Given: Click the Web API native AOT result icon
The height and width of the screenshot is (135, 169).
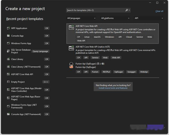Looking at the screenshot, I should [x=71, y=48].
